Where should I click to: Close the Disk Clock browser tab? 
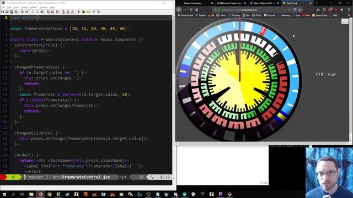(x=311, y=3)
